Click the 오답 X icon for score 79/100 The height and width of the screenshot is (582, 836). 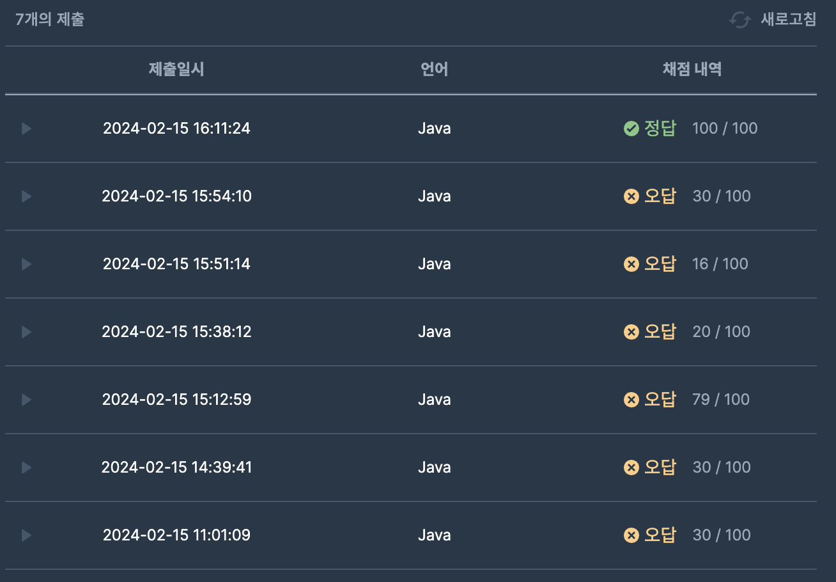point(631,400)
